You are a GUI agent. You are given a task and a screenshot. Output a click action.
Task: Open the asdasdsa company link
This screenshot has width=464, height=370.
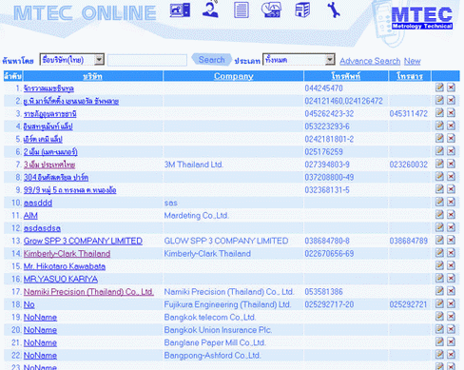click(42, 228)
